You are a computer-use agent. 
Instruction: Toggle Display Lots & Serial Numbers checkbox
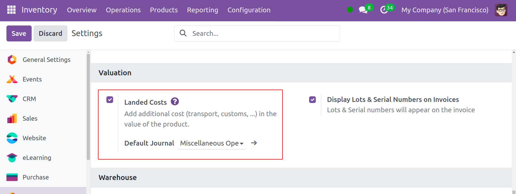click(312, 100)
